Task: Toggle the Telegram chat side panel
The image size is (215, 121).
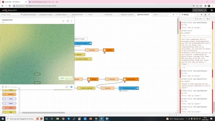Action: point(68,21)
